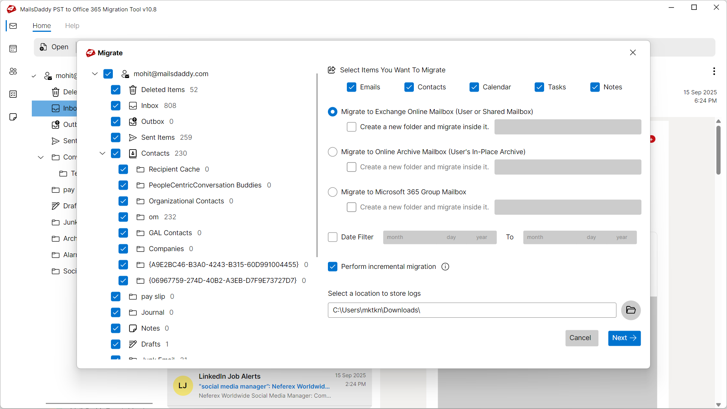The width and height of the screenshot is (727, 409).
Task: Click the Contacts book icon in Migrate tree
Action: point(133,153)
